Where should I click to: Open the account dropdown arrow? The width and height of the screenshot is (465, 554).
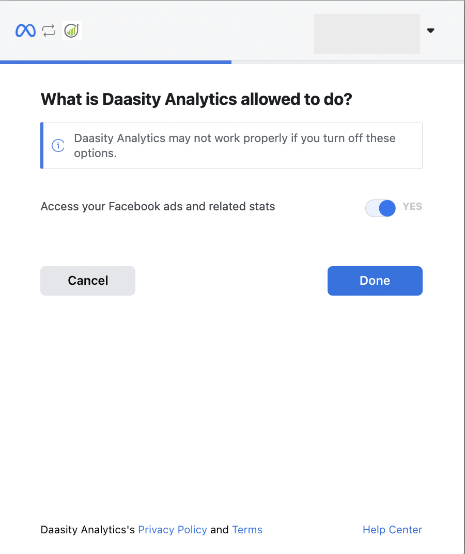(430, 31)
